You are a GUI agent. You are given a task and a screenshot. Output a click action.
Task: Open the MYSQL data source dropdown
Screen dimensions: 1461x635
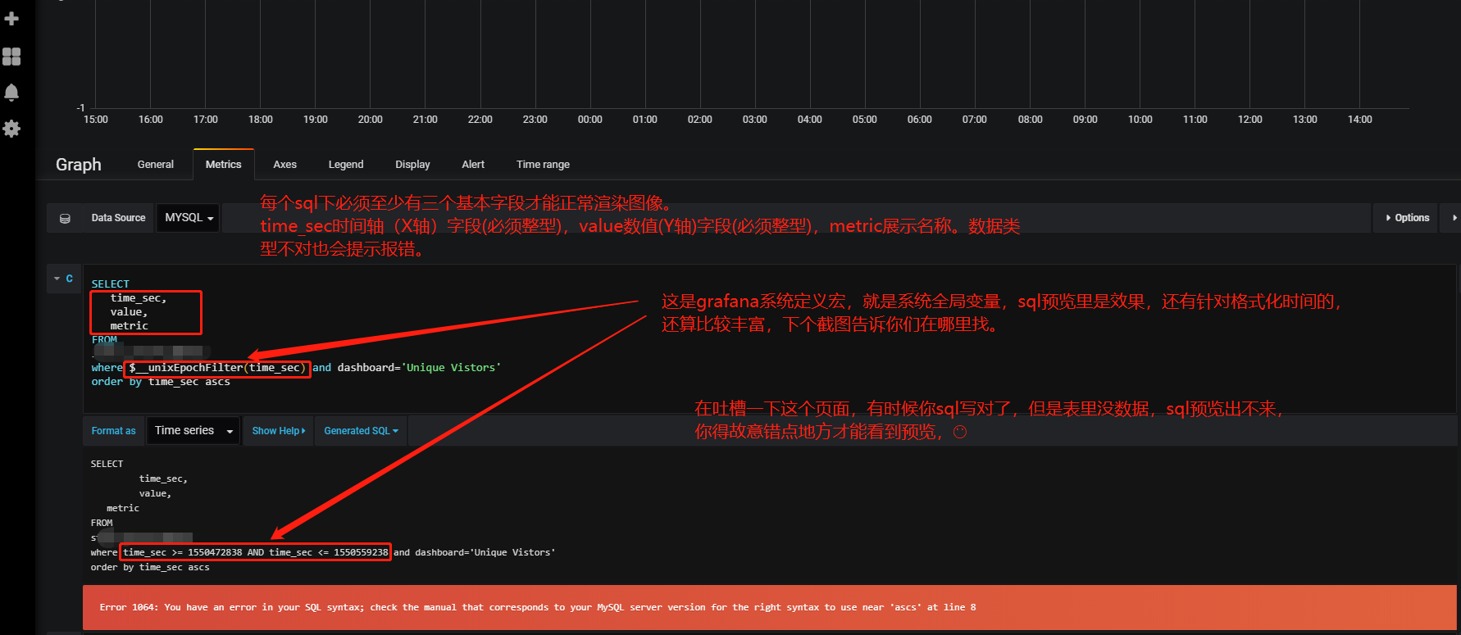pyautogui.click(x=188, y=218)
